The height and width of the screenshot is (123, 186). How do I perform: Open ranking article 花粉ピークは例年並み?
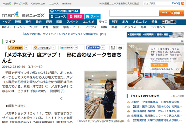pyautogui.click(x=157, y=102)
